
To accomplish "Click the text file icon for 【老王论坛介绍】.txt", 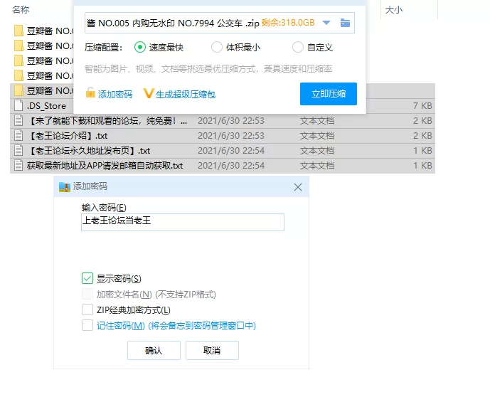I will pos(19,136).
